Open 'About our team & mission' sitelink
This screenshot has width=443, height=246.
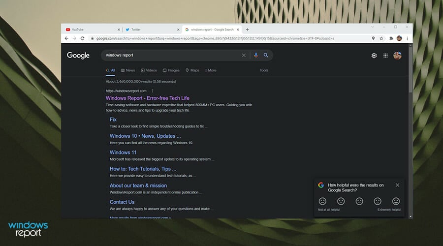[138, 185]
